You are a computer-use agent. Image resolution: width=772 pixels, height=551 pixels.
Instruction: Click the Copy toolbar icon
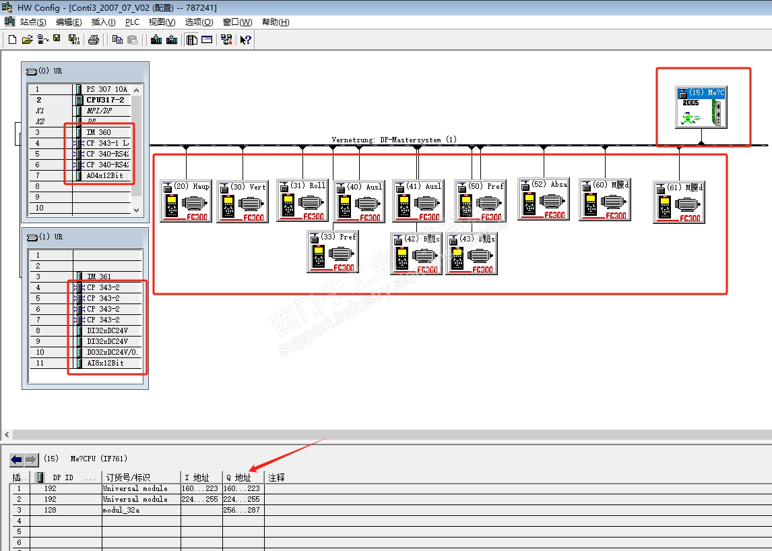tap(117, 40)
